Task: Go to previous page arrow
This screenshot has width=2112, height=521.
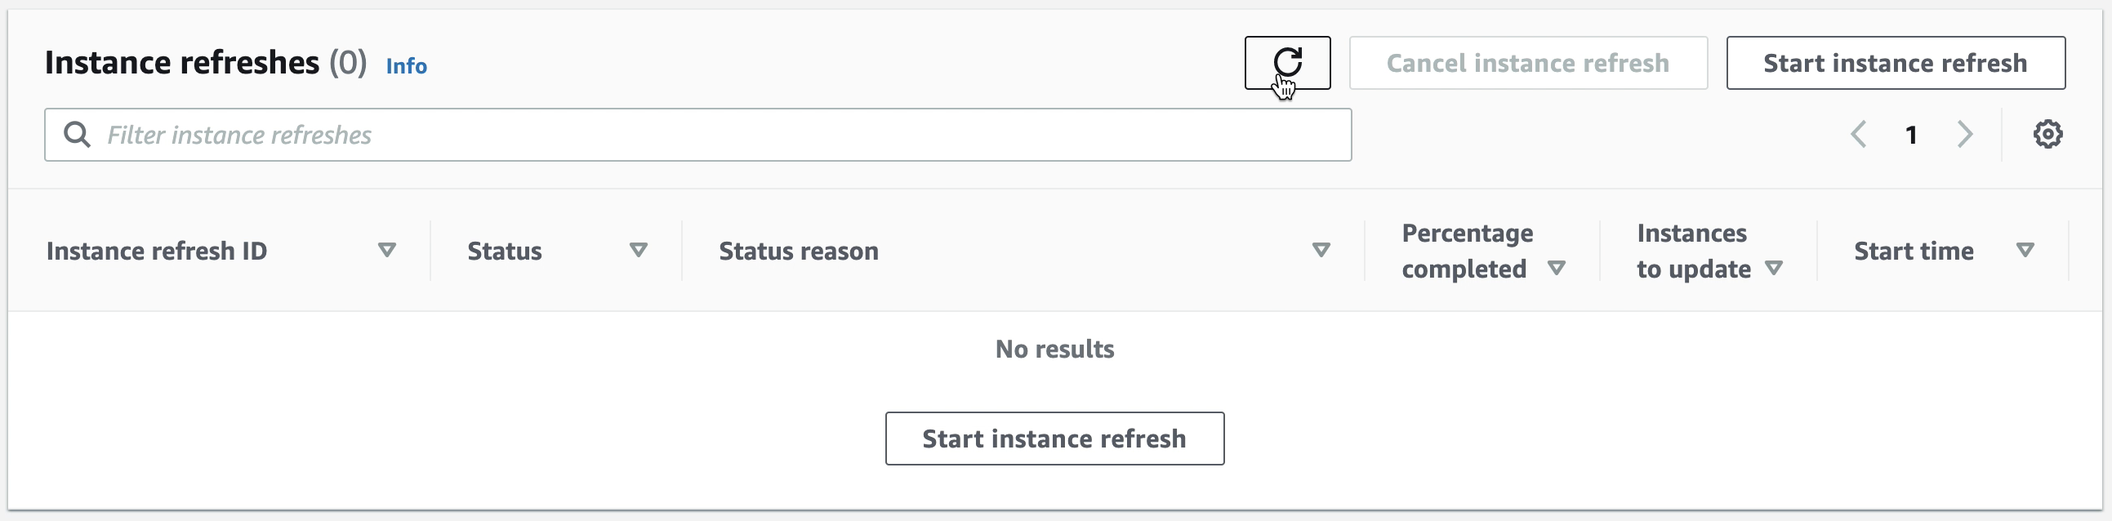Action: [x=1859, y=135]
